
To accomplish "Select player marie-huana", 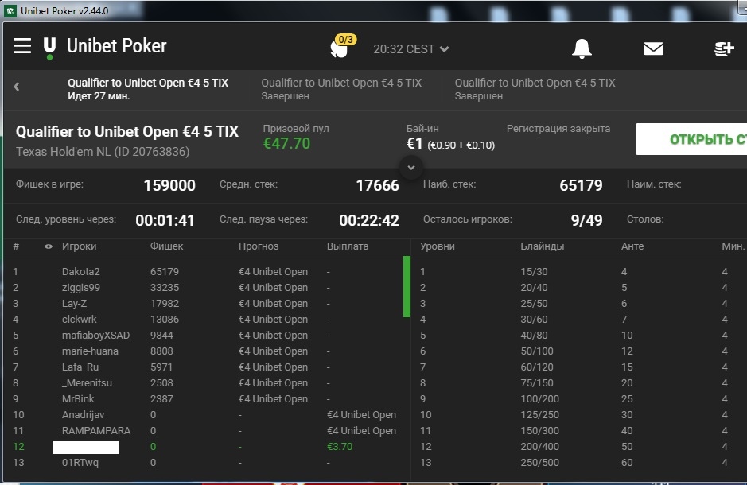I will coord(90,351).
